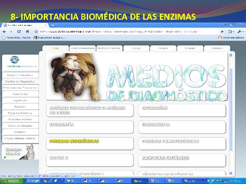Open the page menu dropdown

tap(231, 32)
